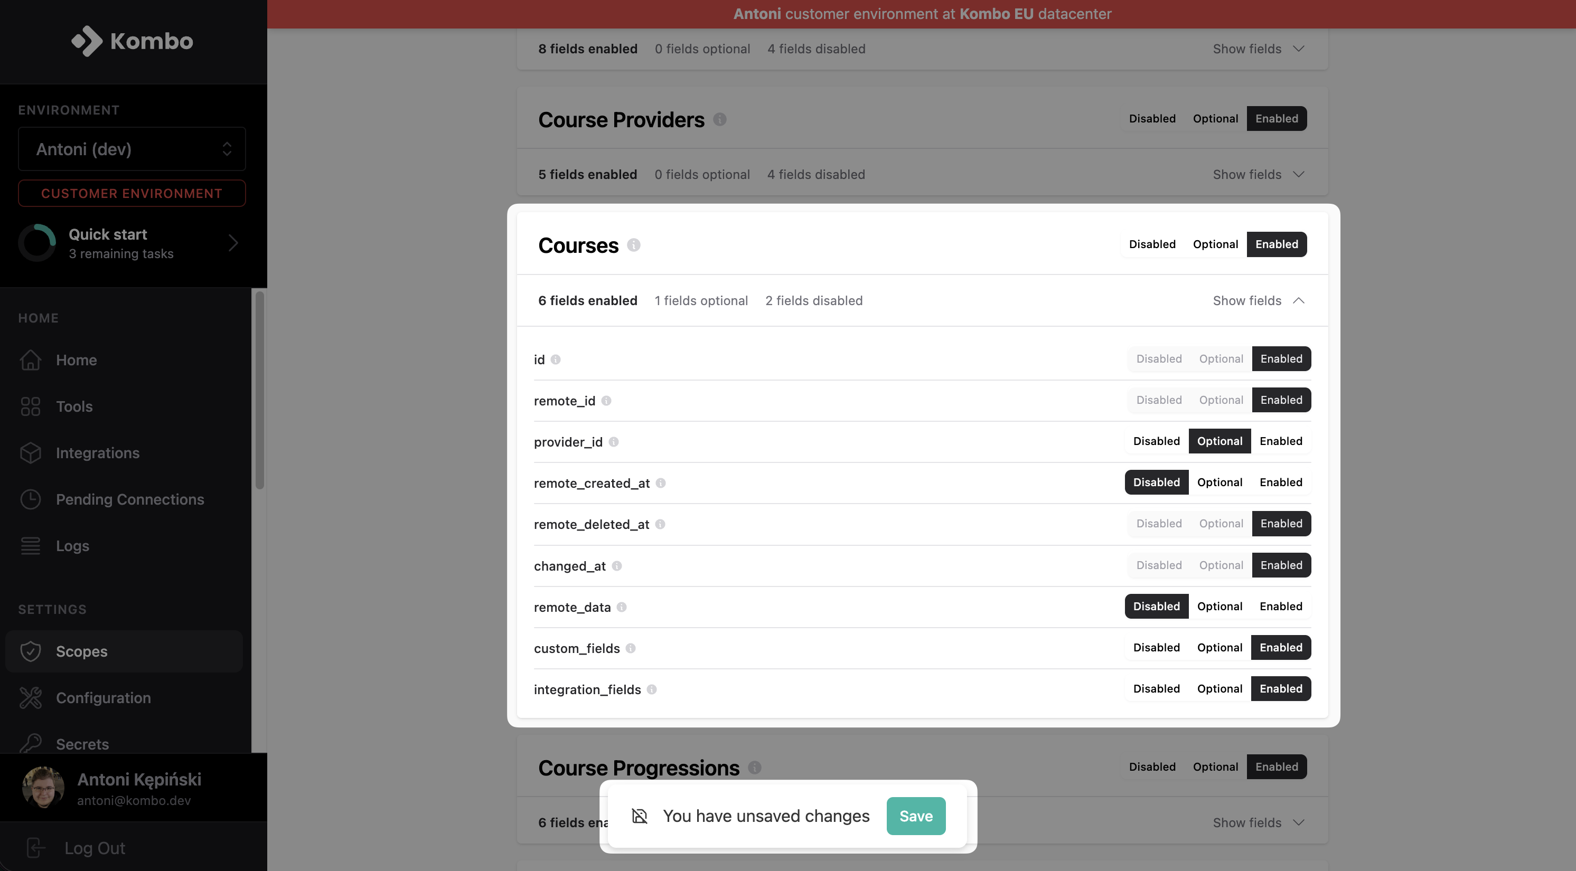Set provider_id field to Enabled
1576x871 pixels.
pos(1281,441)
